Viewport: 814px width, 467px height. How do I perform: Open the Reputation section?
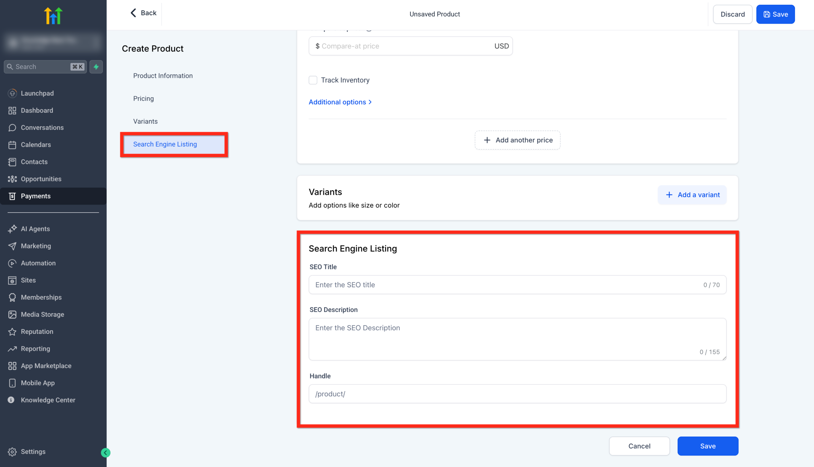[37, 331]
